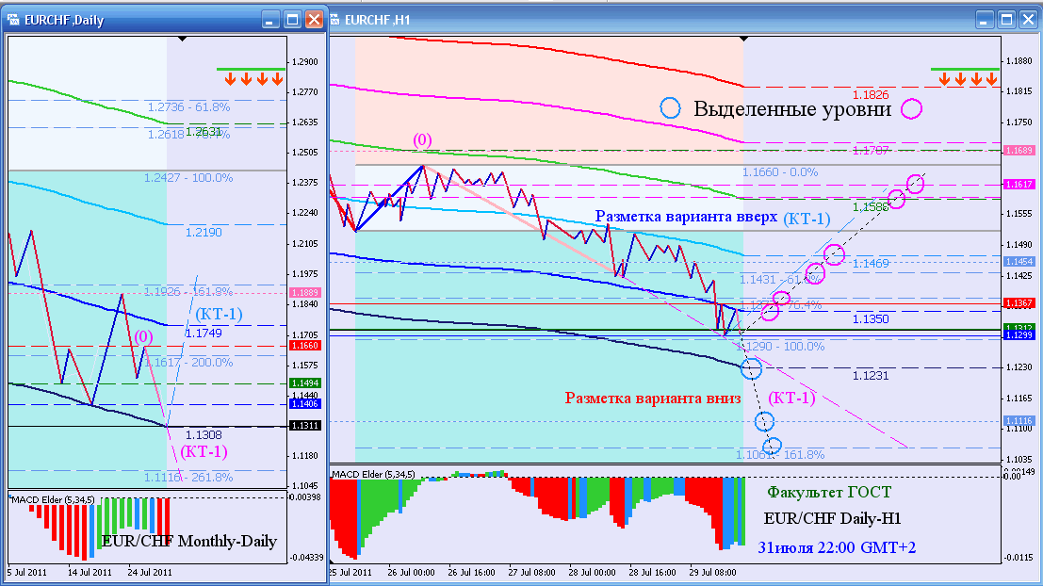Select the '1.1116 - 261.8%' label in Daily chart
The width and height of the screenshot is (1043, 586).
pos(189,478)
